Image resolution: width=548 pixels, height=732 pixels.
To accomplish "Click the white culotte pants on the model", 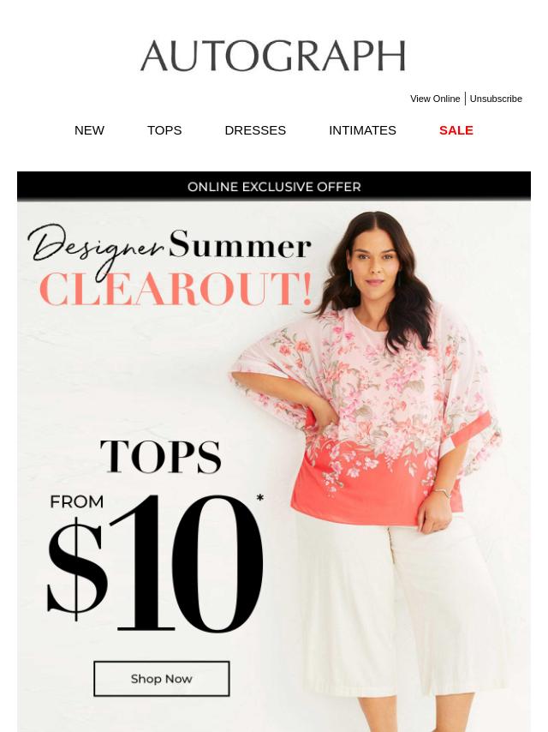I will click(401, 621).
